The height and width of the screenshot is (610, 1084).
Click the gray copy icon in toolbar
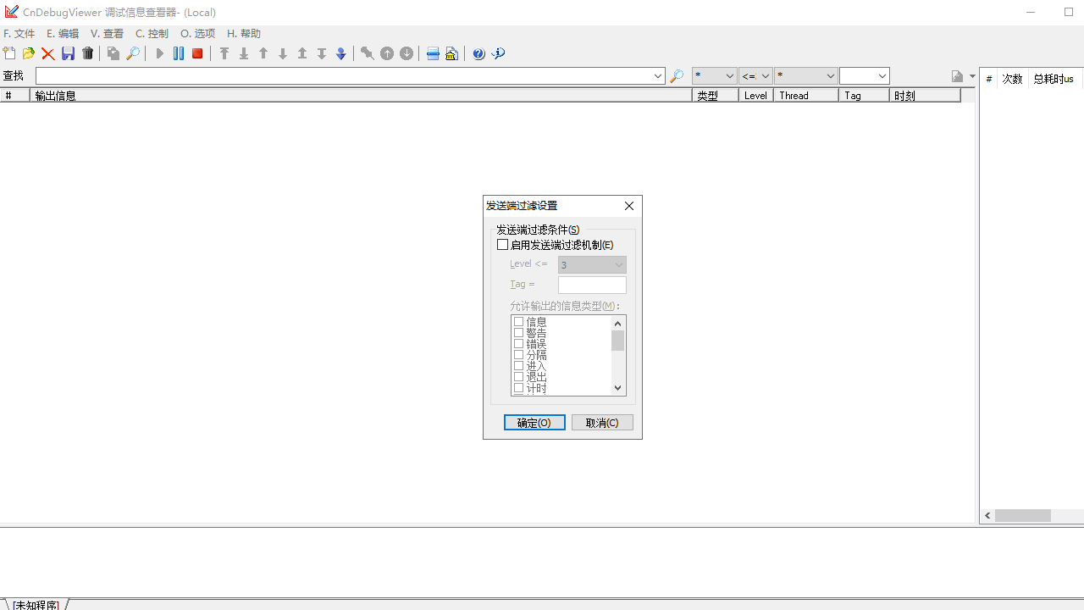[x=113, y=53]
